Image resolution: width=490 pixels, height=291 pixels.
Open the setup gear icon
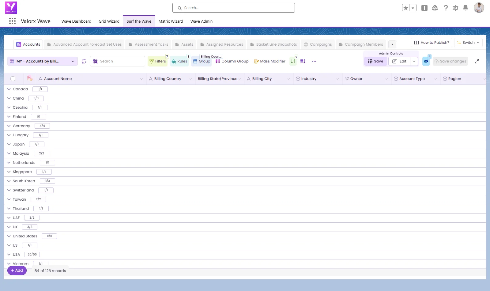[x=456, y=8]
